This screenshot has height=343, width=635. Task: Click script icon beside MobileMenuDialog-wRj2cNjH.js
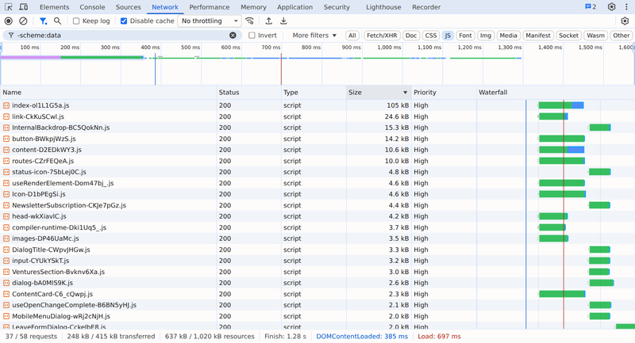pyautogui.click(x=6, y=316)
